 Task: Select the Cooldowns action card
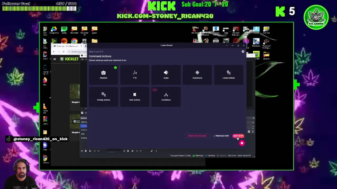[197, 75]
